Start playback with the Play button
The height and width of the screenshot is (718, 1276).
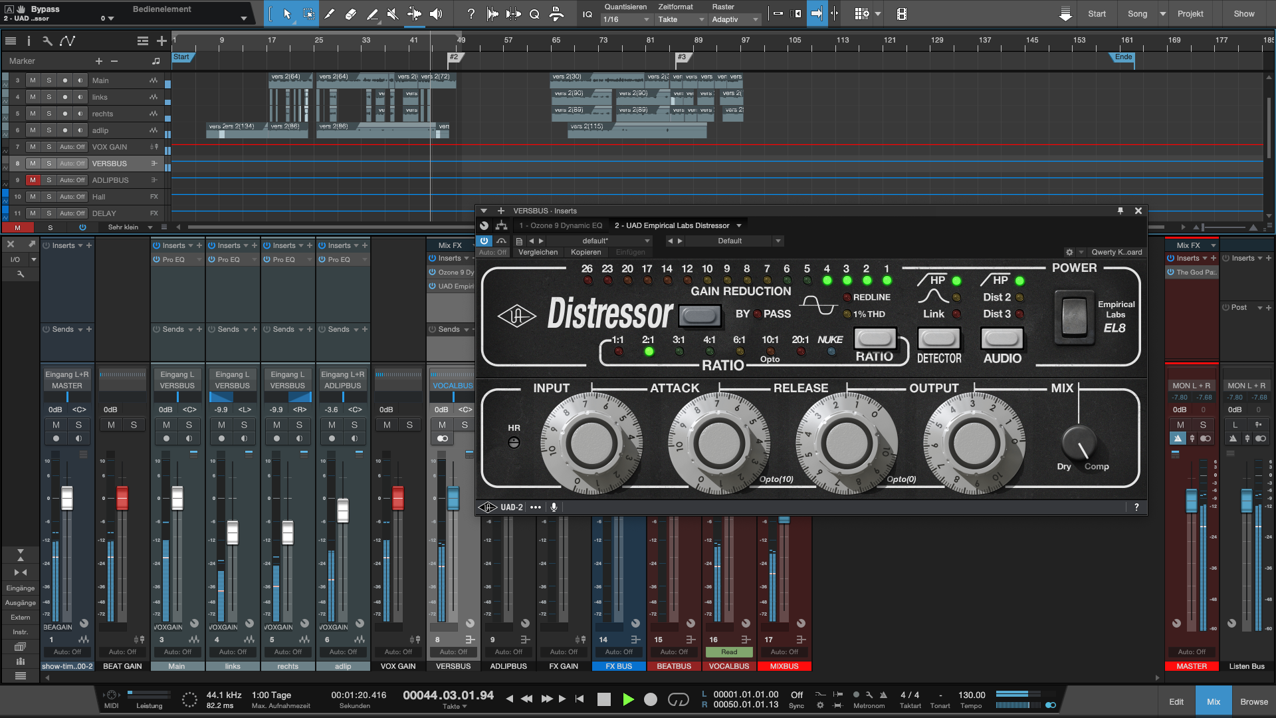coord(628,699)
